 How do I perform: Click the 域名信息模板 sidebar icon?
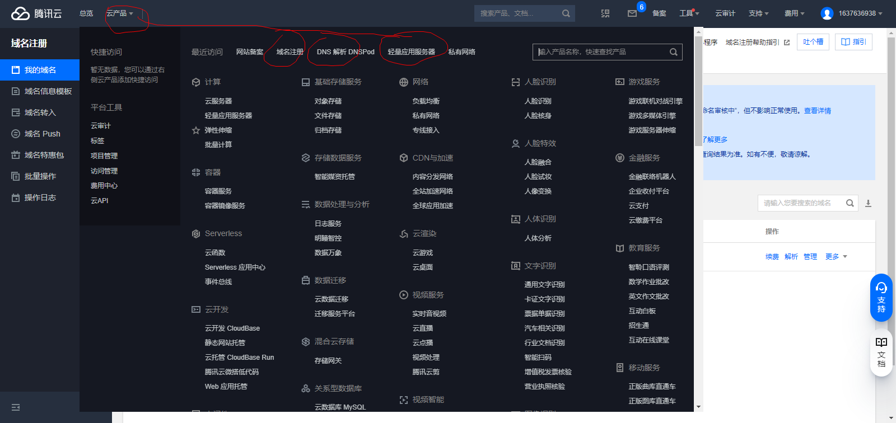[16, 91]
